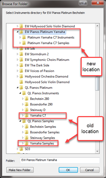Select 'QL Pianos Platinum' label
Screen dimensions: 106x178
click(39, 88)
